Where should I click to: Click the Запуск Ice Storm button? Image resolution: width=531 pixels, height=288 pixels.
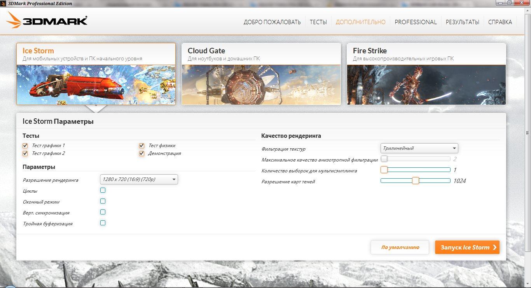click(467, 247)
